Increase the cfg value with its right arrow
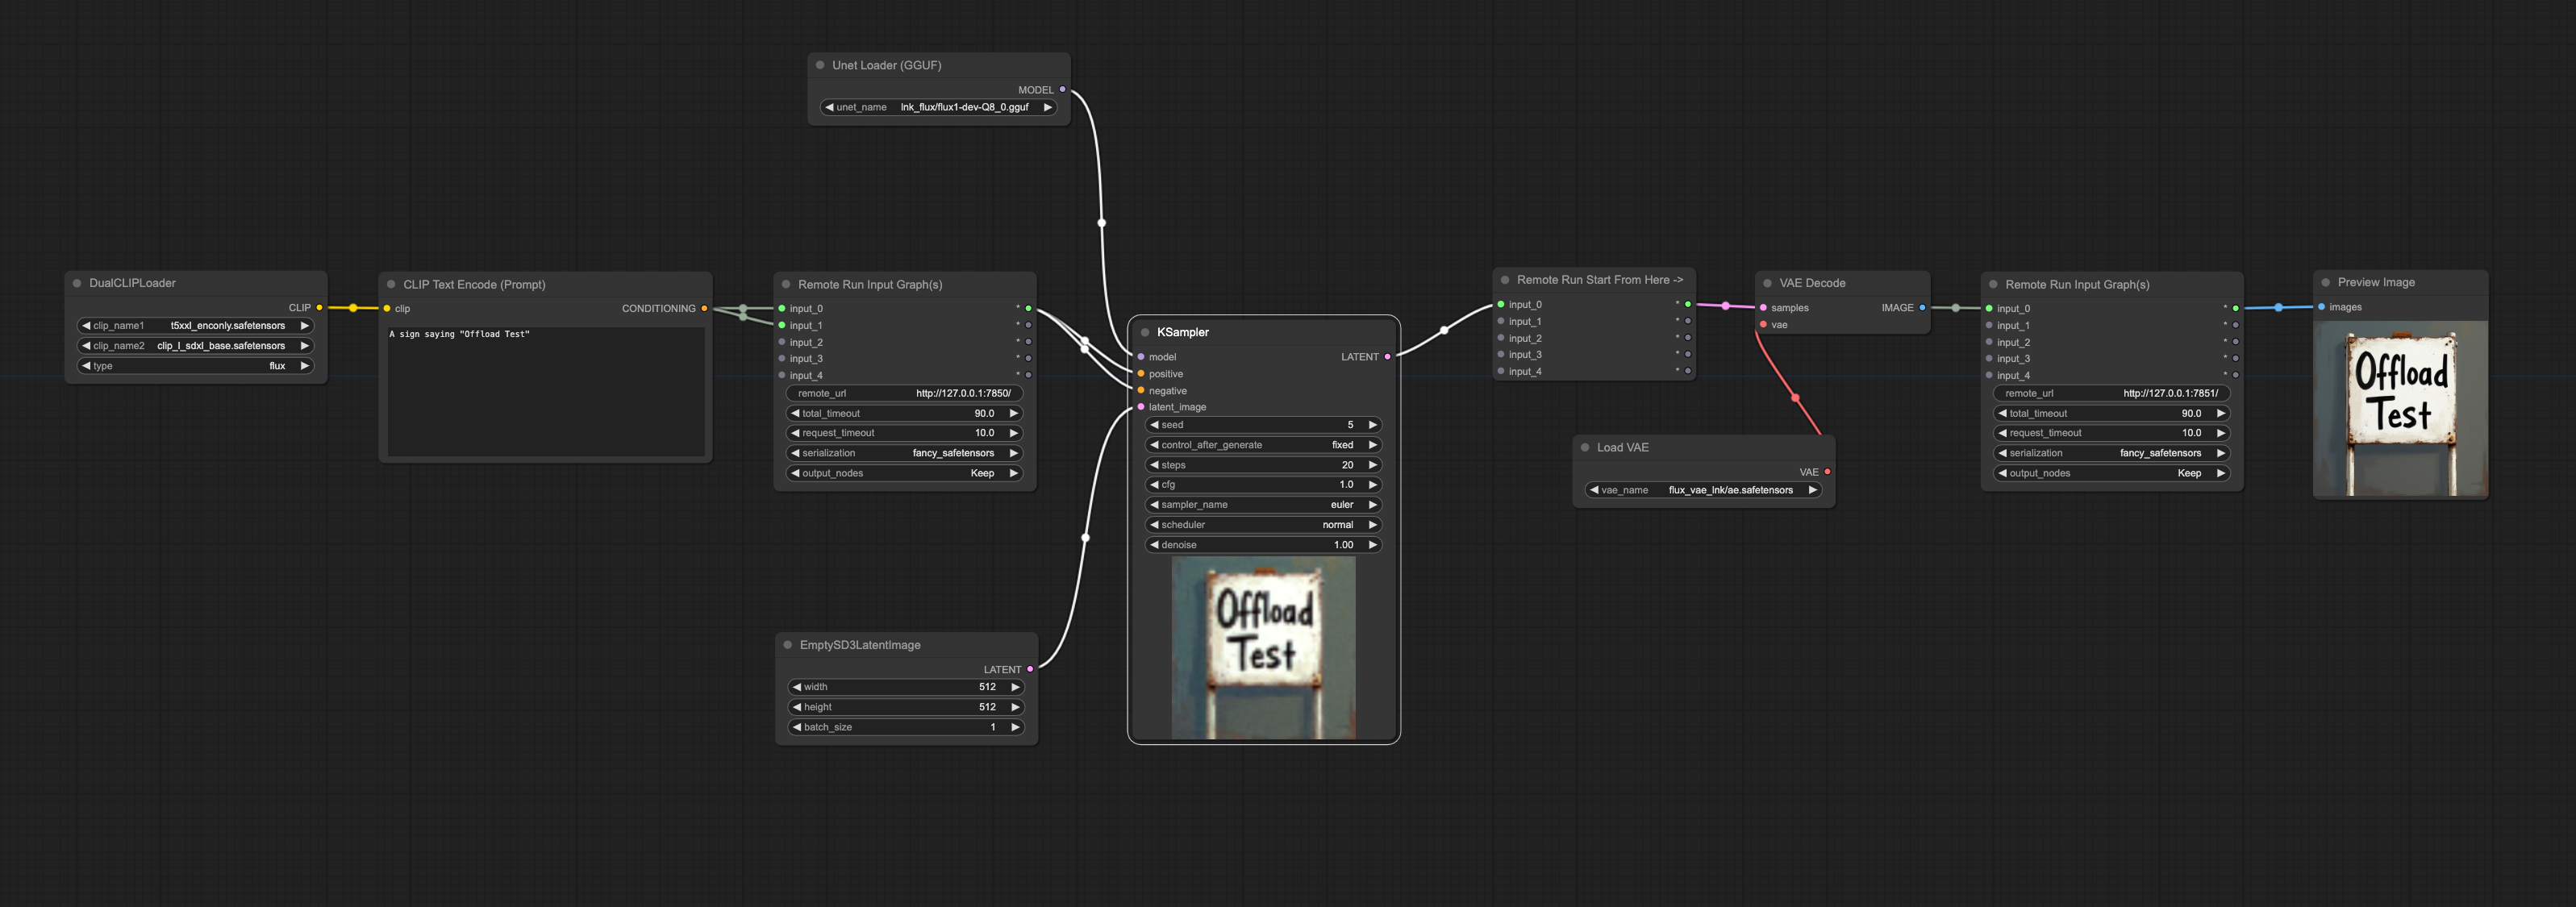This screenshot has height=907, width=2576. click(x=1372, y=484)
